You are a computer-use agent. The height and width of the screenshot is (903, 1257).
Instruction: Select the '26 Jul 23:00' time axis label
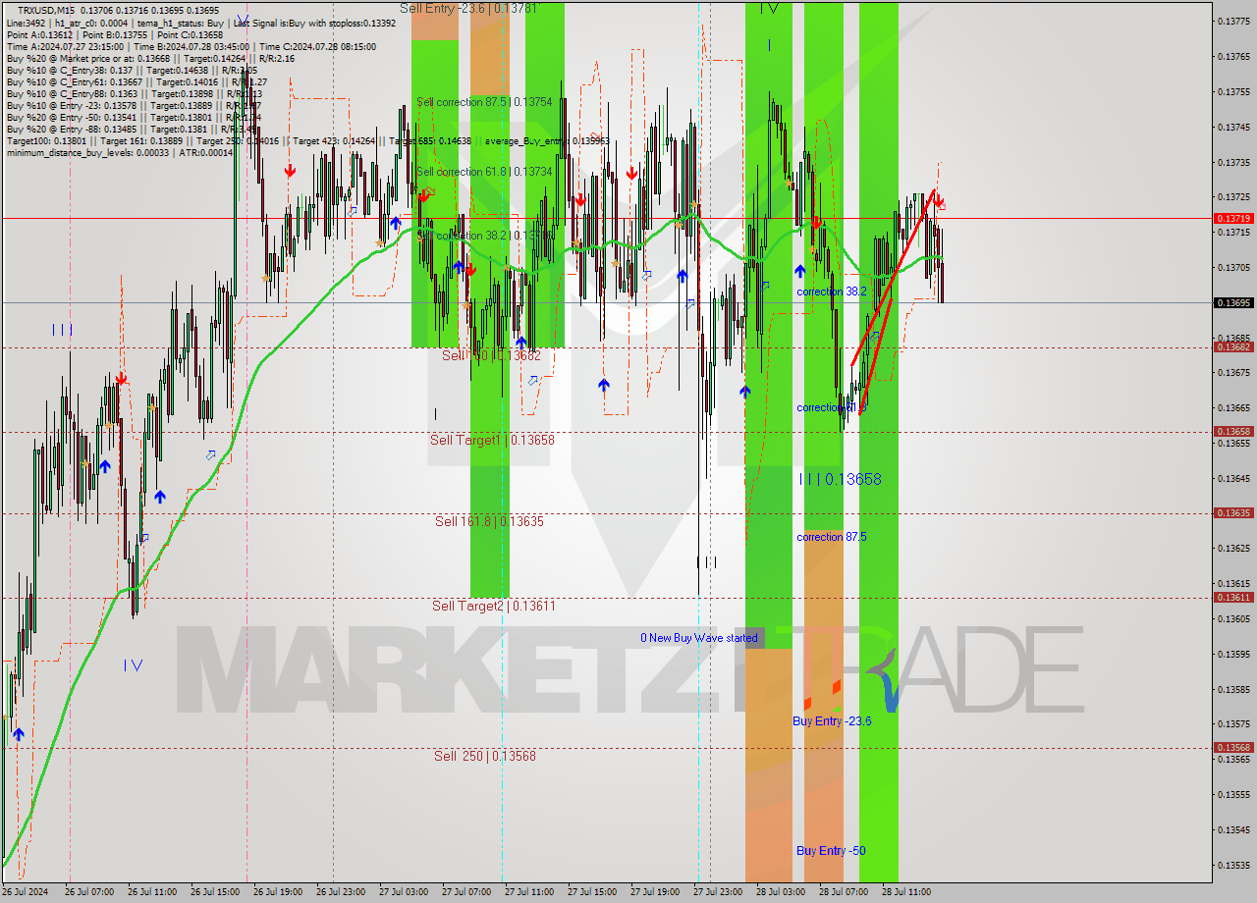(341, 892)
